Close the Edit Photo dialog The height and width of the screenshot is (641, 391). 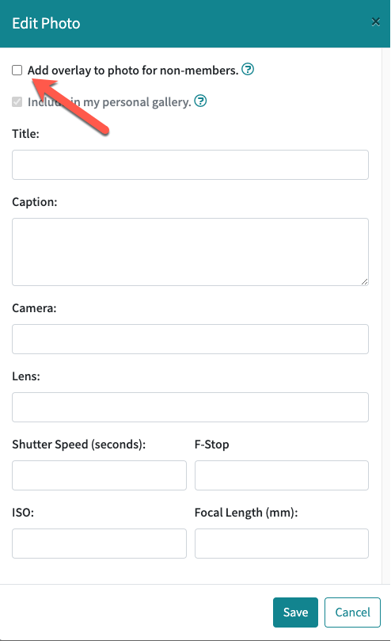coord(375,21)
